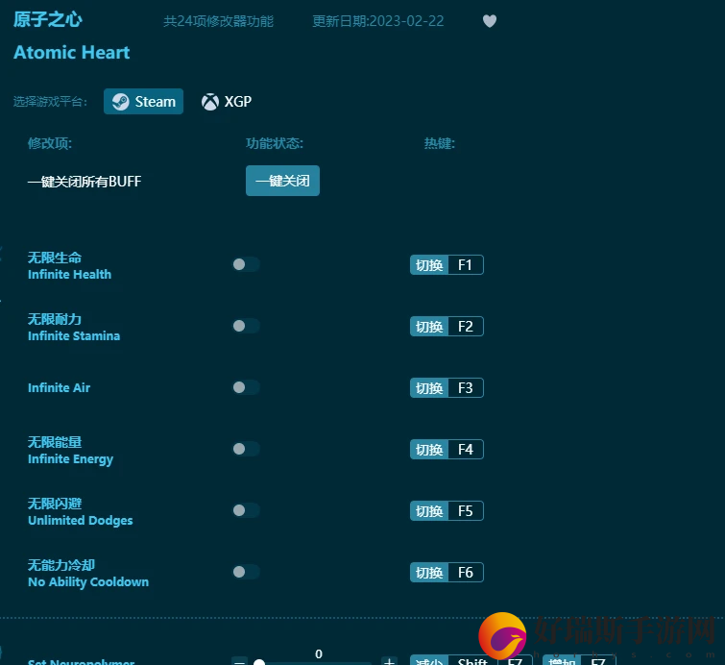Click 切换 label in the F1 row
725x665 pixels.
[429, 264]
